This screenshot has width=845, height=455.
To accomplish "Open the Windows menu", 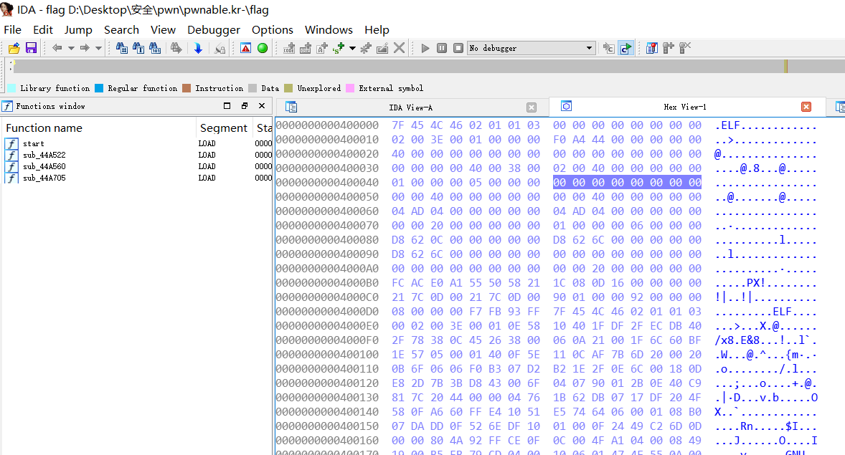I will [x=329, y=29].
